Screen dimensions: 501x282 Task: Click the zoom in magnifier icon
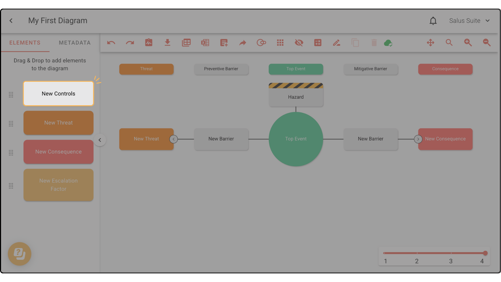468,43
